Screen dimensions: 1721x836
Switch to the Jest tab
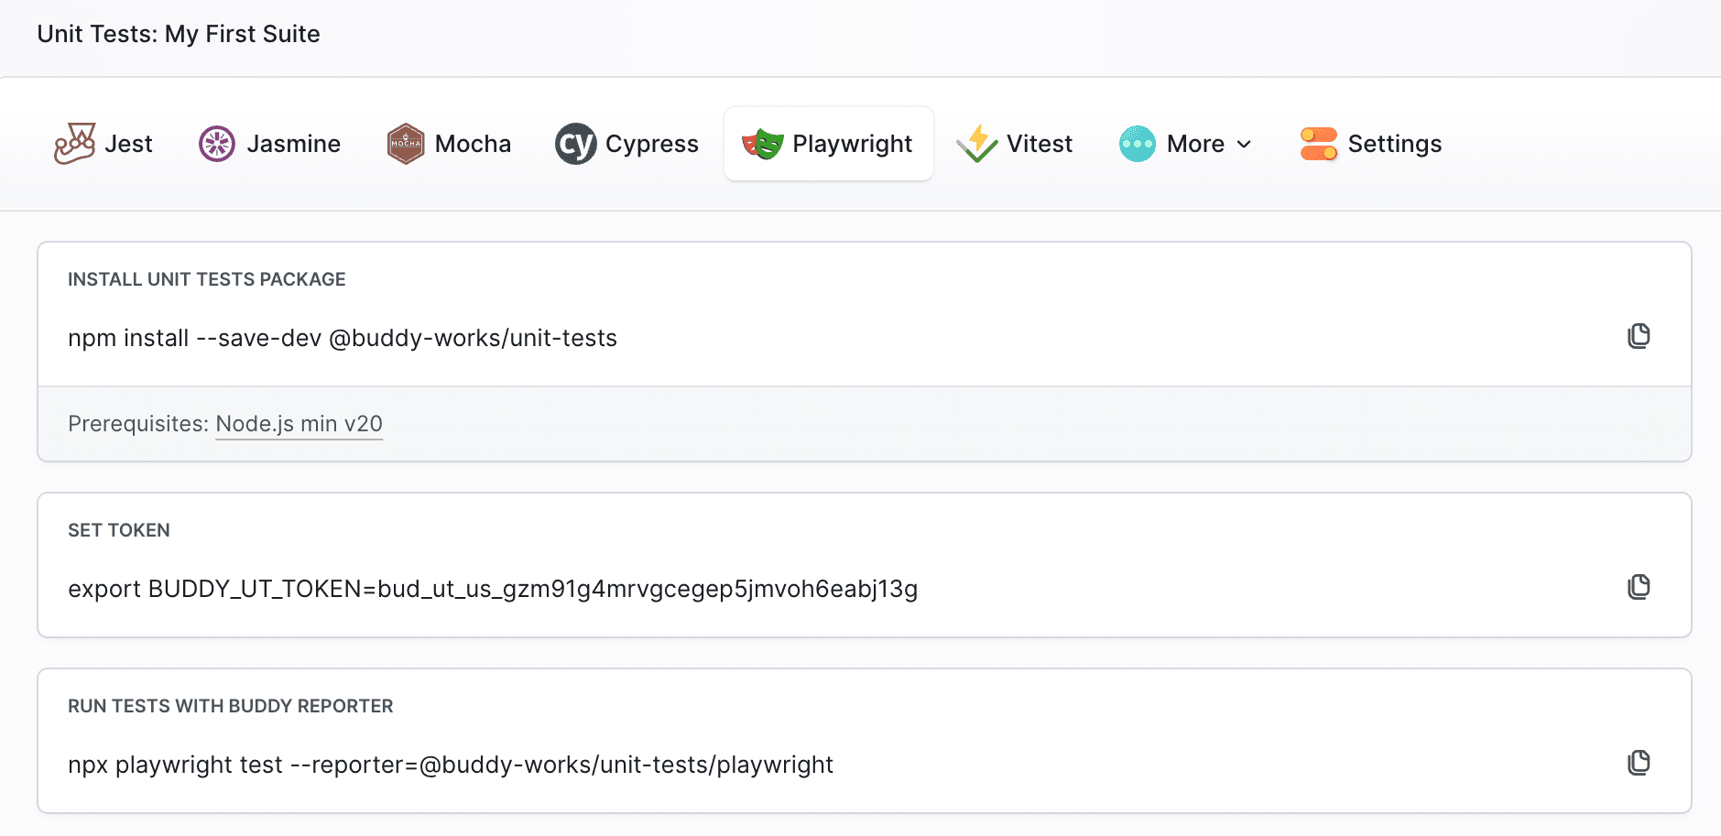pos(128,143)
